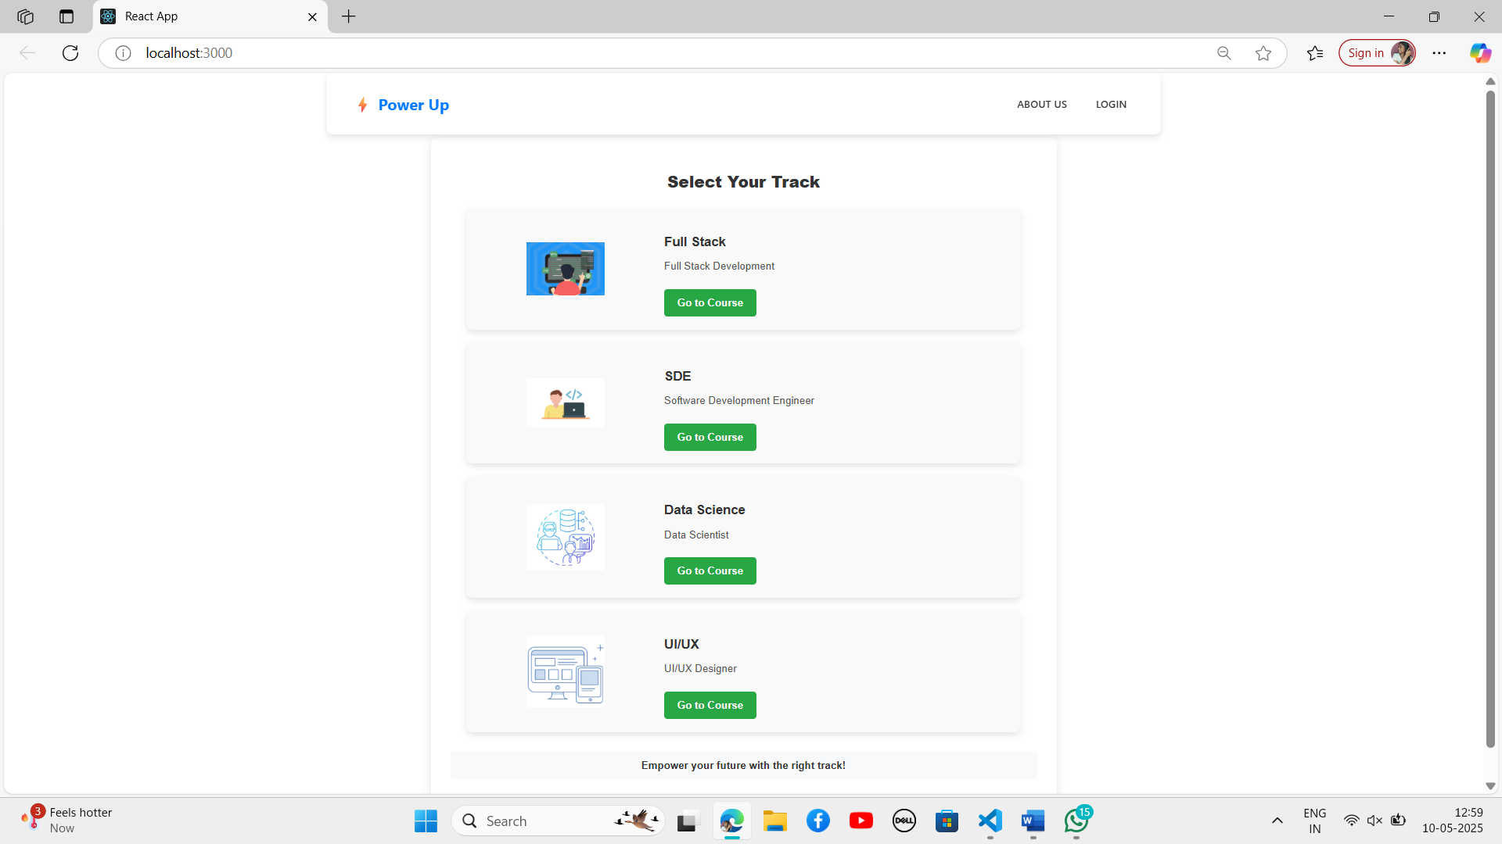Go to Course for UI/UX
1502x844 pixels.
pos(710,705)
